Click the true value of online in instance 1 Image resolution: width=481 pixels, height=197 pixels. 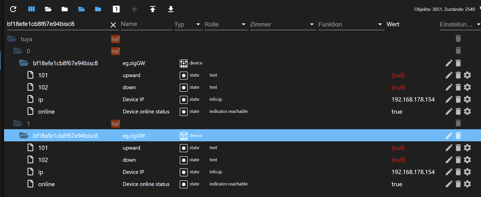[397, 184]
